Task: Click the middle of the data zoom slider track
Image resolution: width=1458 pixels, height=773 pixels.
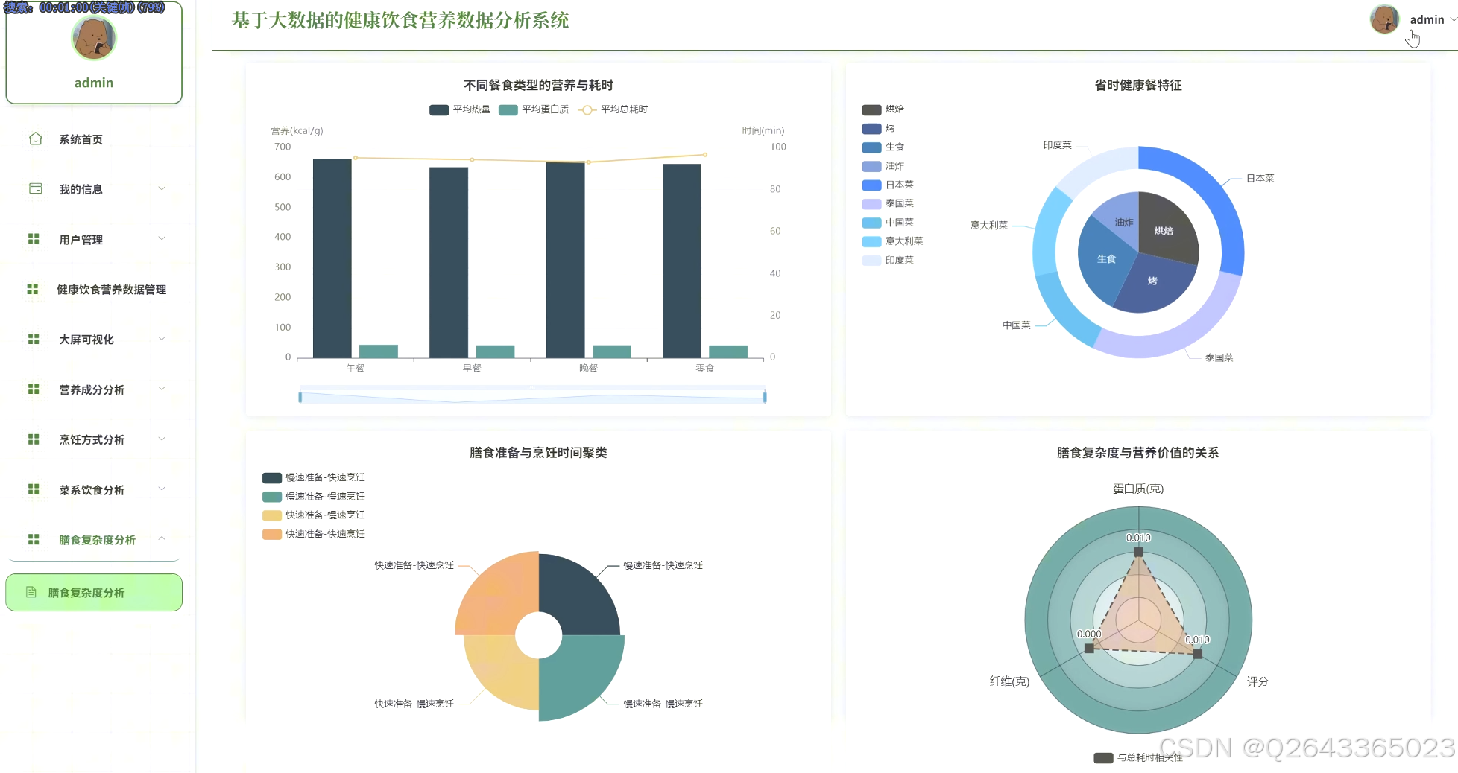Action: click(x=532, y=397)
